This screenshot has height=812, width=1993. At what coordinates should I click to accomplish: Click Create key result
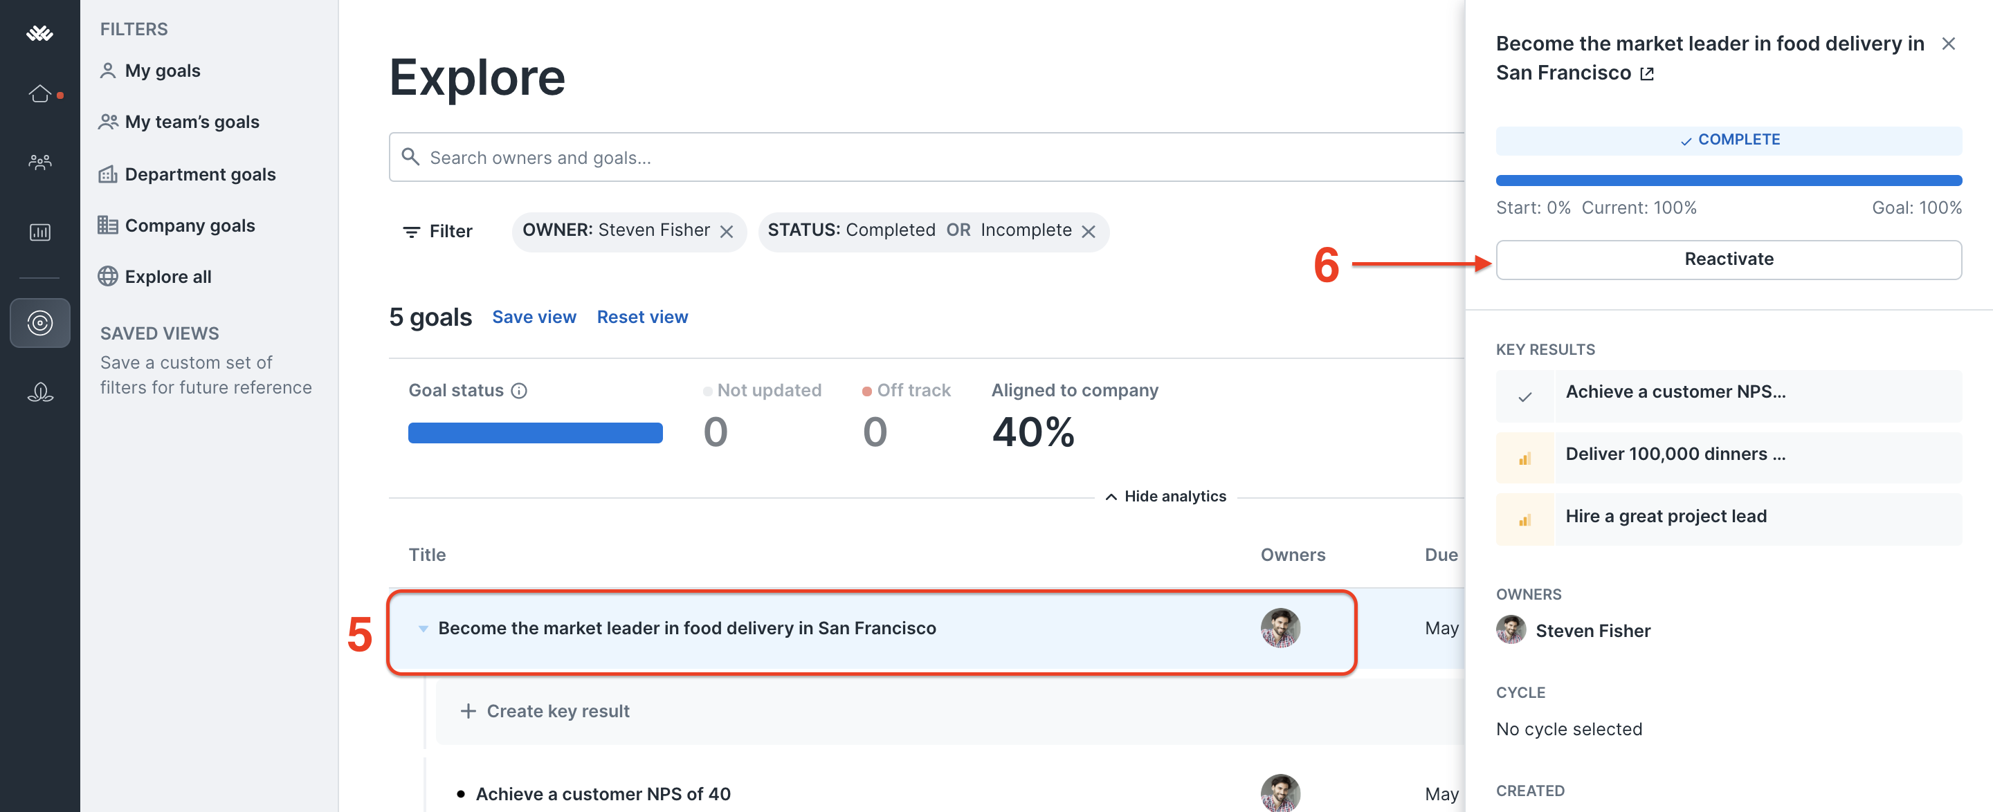pos(545,711)
